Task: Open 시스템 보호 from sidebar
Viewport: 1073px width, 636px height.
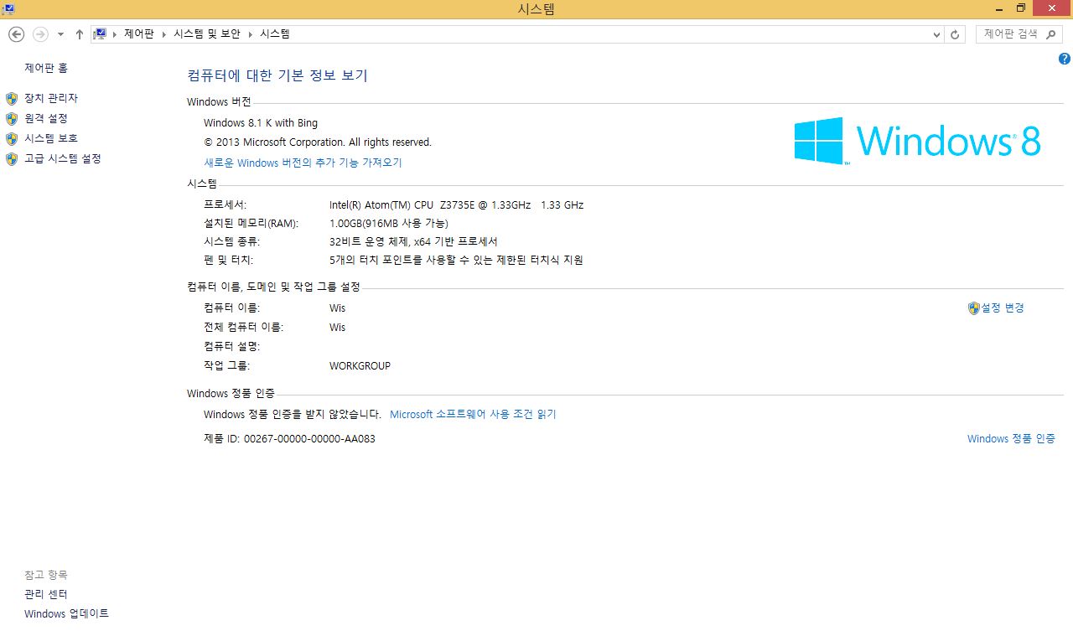Action: [x=51, y=138]
